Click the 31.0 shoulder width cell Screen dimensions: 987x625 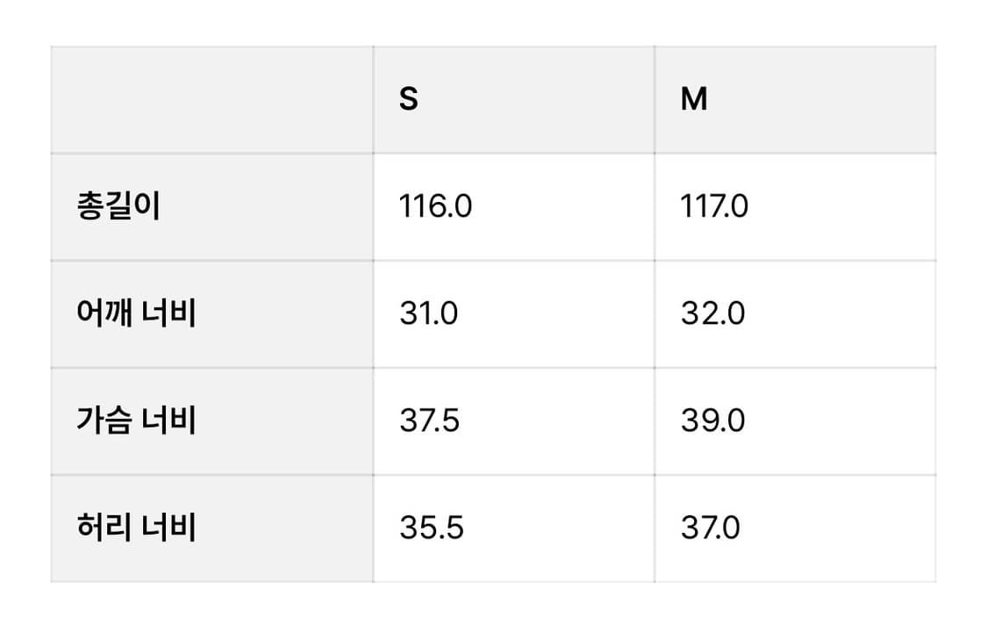[x=428, y=313]
